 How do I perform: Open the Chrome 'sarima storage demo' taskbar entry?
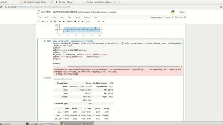pyautogui.click(x=77, y=124)
